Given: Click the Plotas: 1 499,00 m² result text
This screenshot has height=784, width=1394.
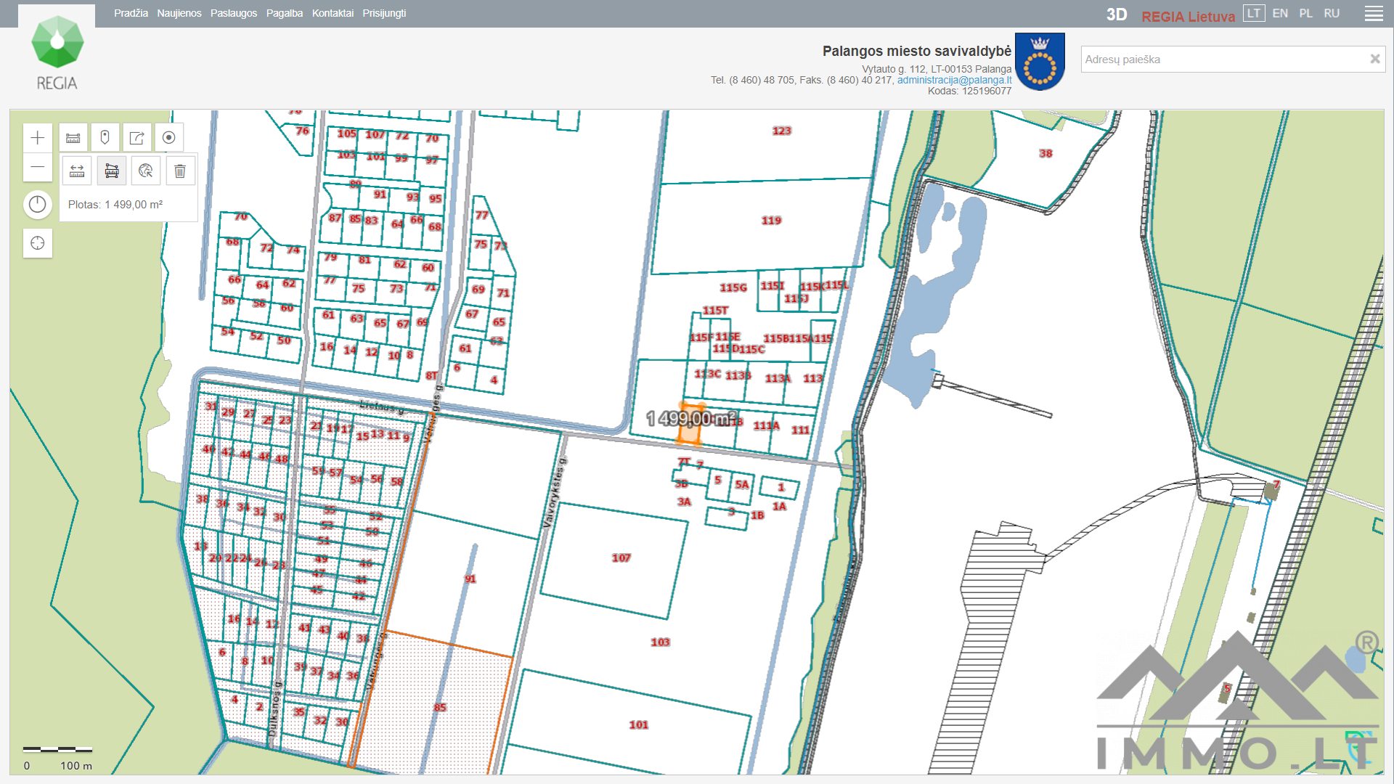Looking at the screenshot, I should (x=115, y=205).
